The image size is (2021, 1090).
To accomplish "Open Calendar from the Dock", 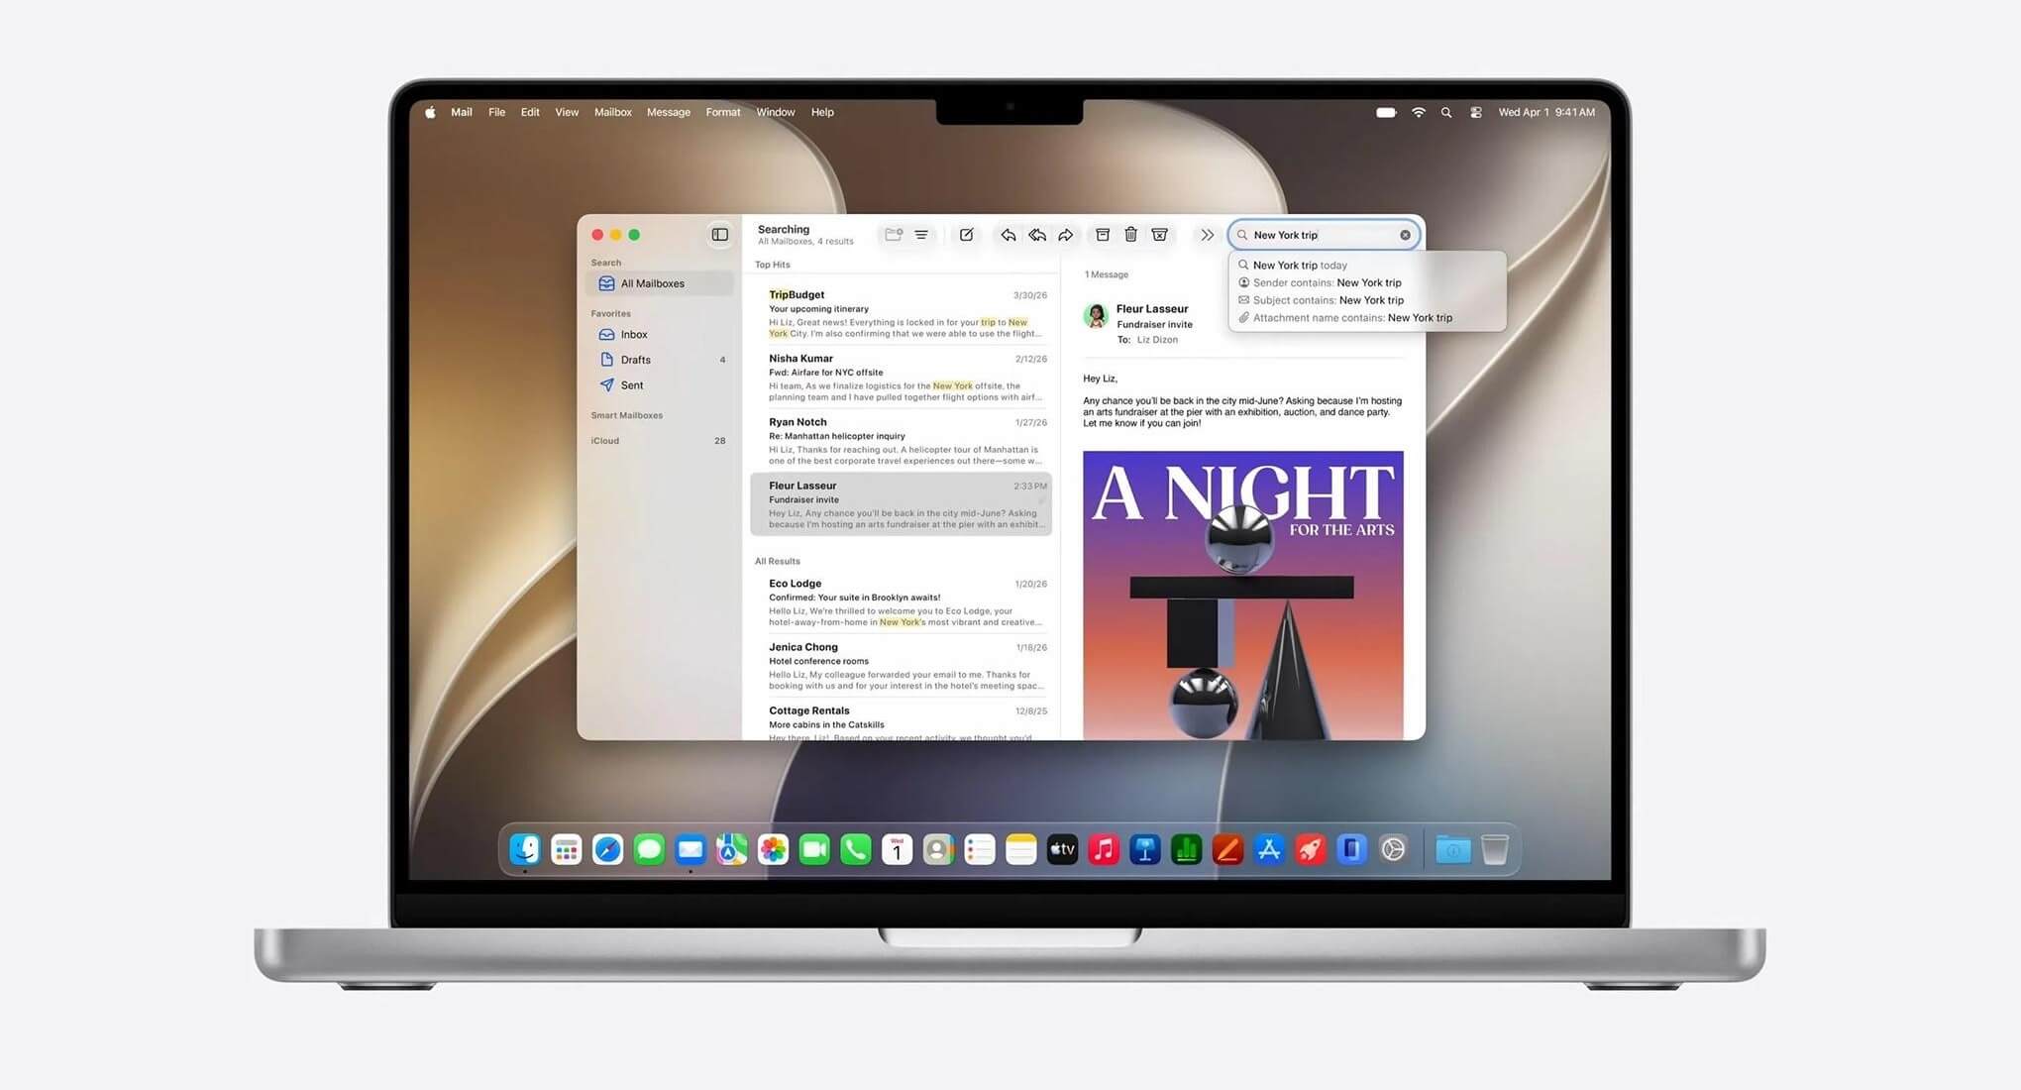I will point(897,849).
